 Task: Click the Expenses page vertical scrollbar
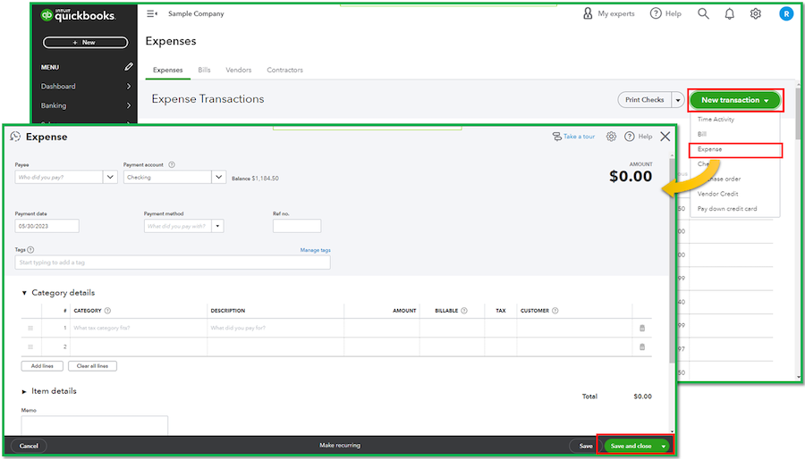799,113
